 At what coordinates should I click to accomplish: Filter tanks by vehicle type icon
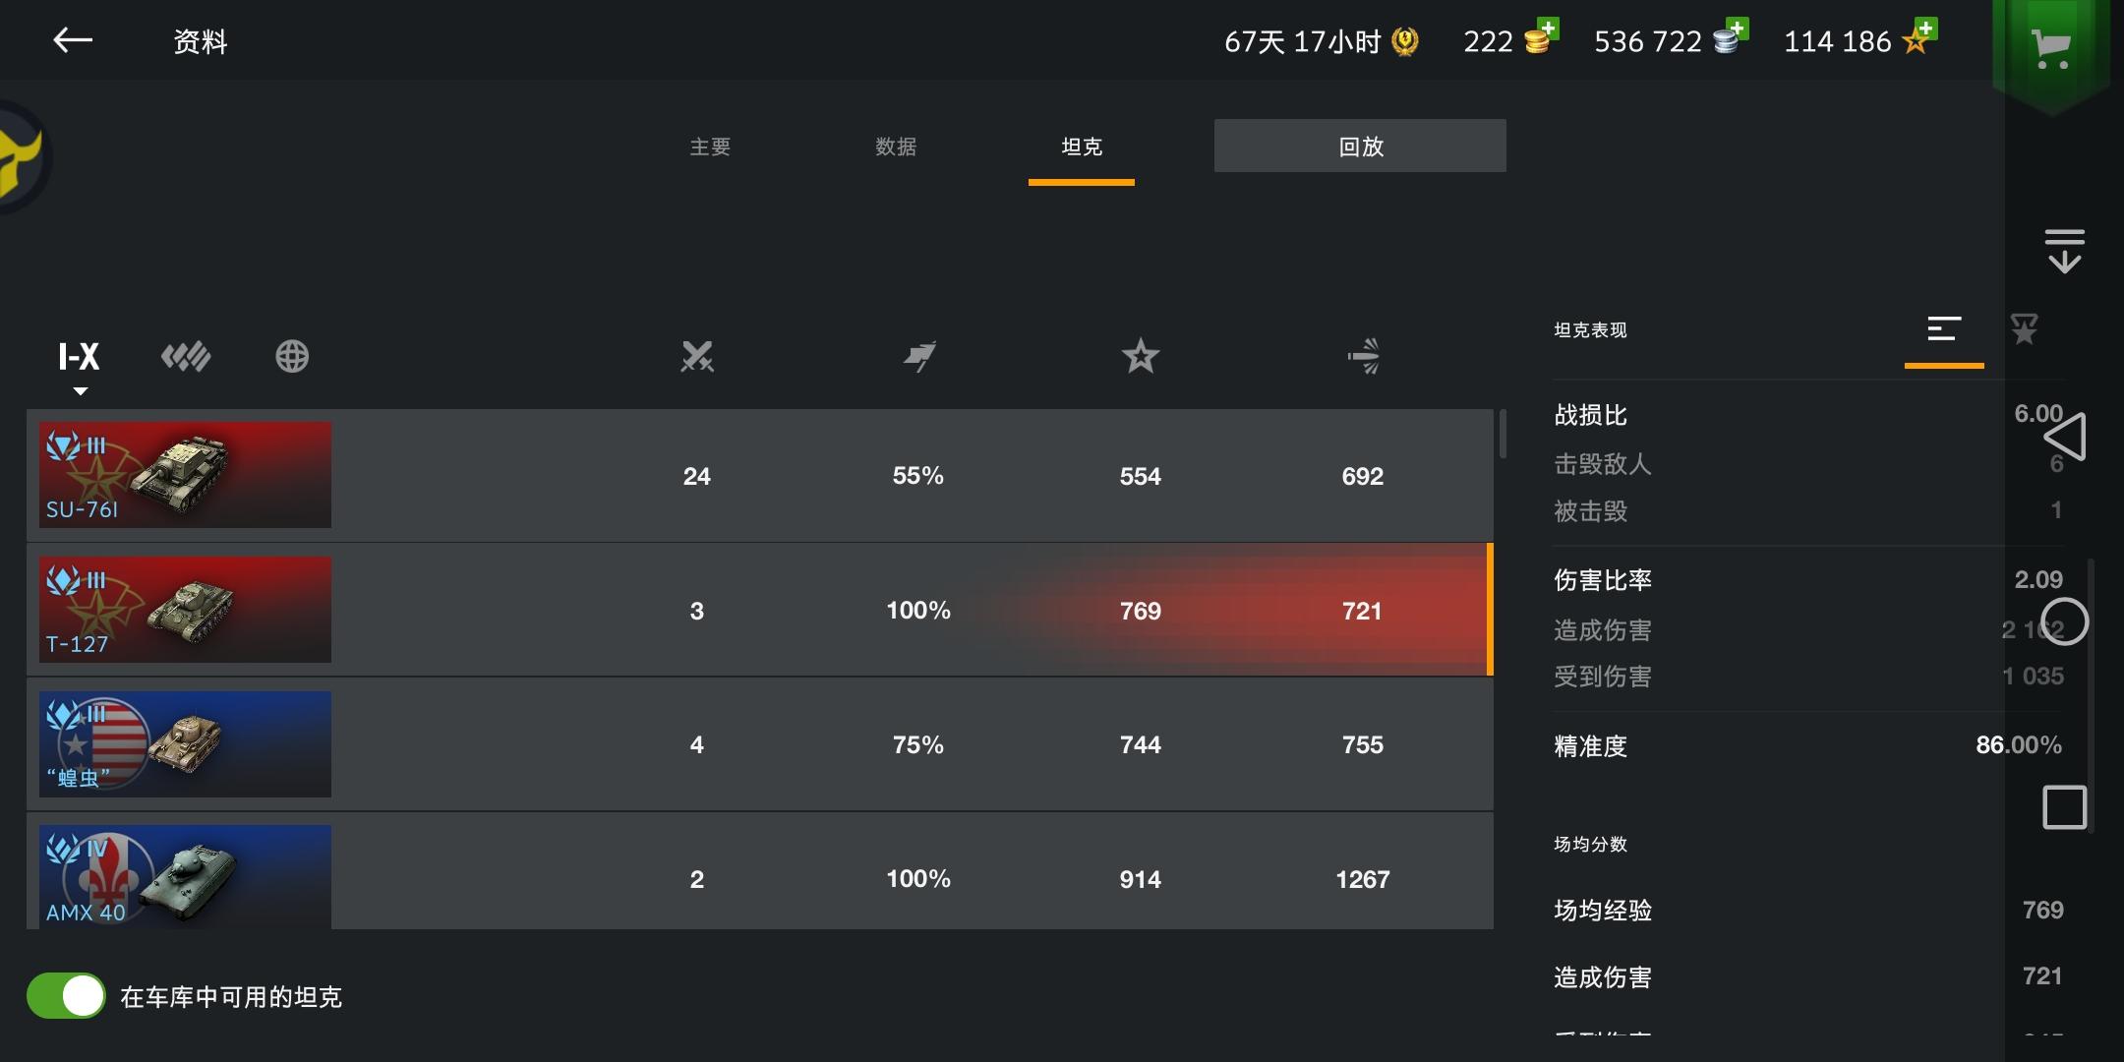186,356
